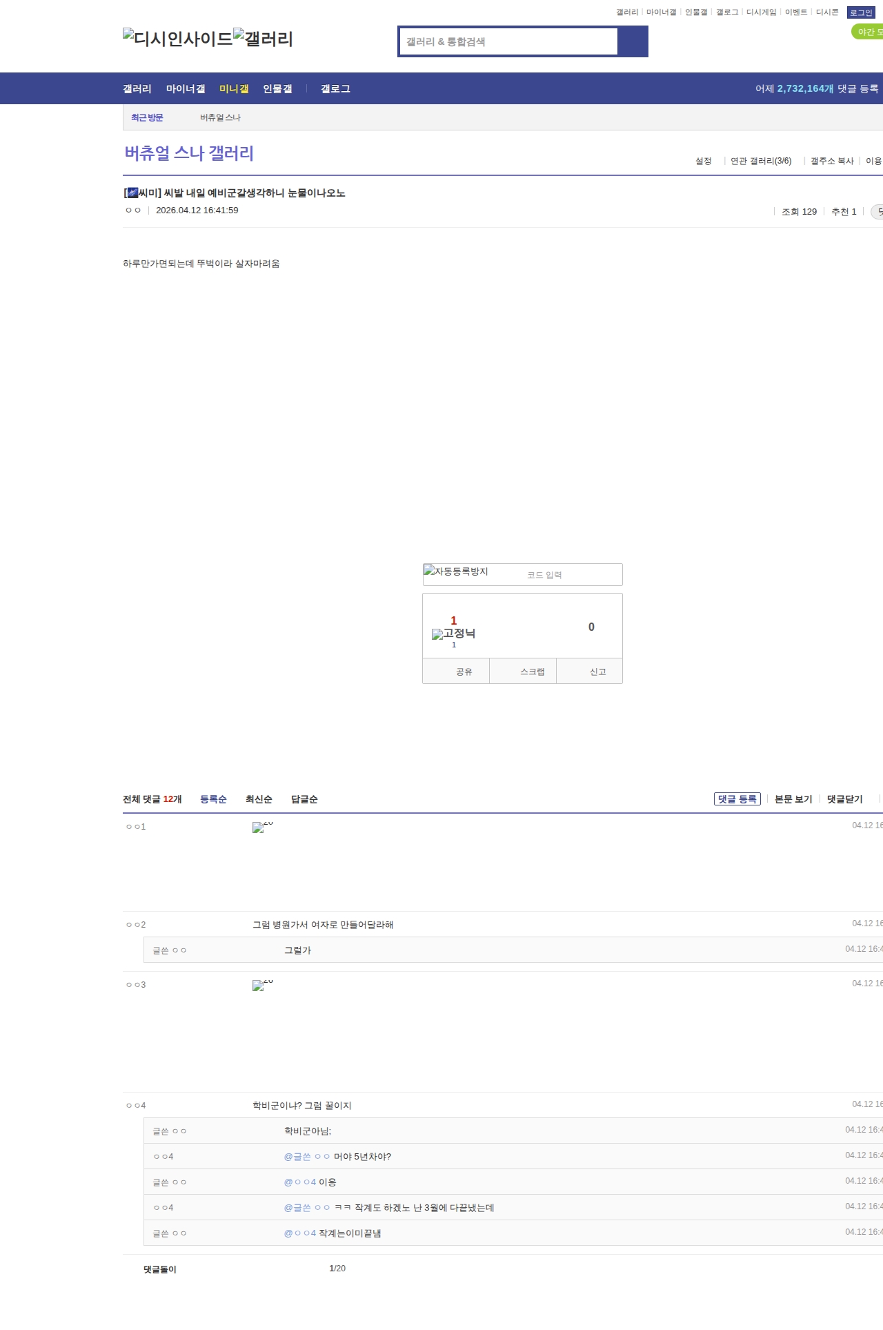Sort comments by 최신순
Image resolution: width=883 pixels, height=1330 pixels.
[x=259, y=799]
